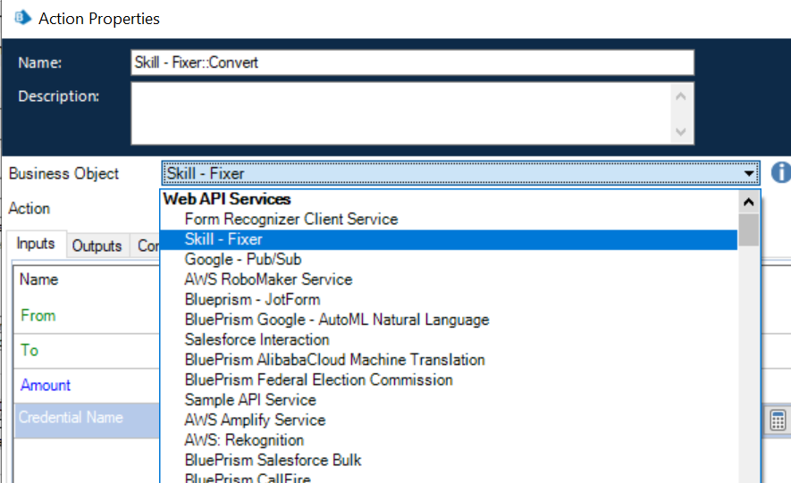Image resolution: width=791 pixels, height=483 pixels.
Task: Select AWS Amplify Service
Action: coord(449,420)
